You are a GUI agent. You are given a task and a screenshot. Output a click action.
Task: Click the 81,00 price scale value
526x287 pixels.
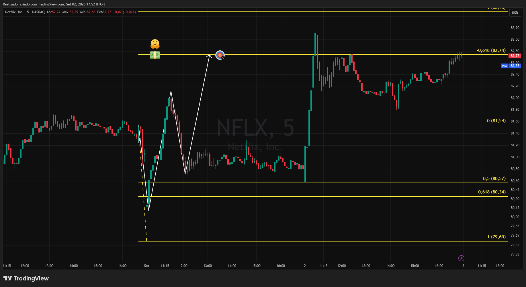515,157
